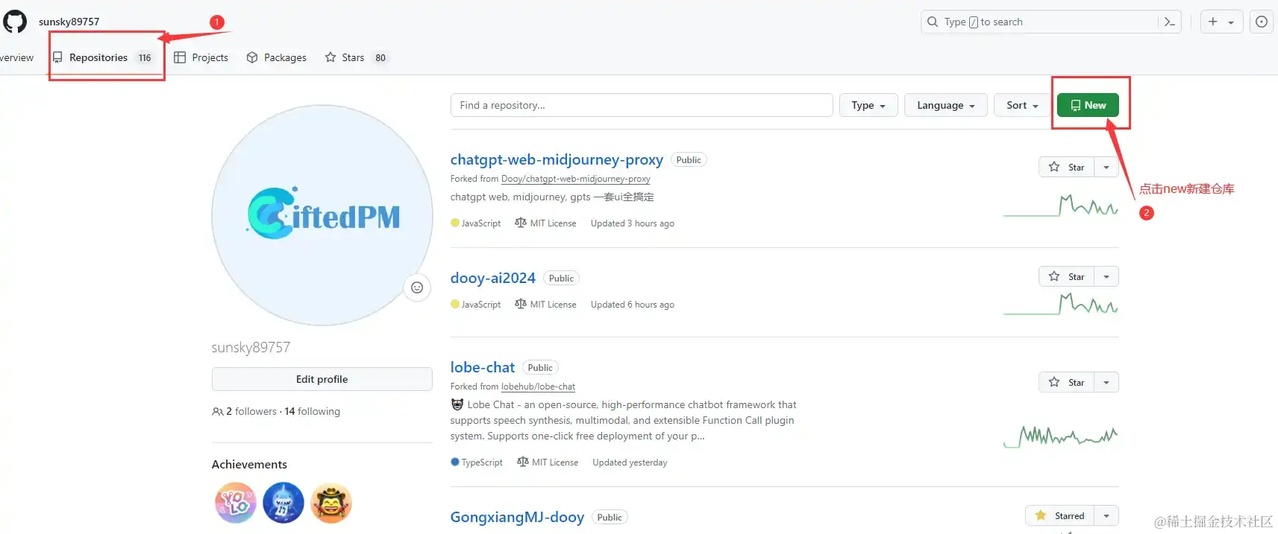Screen dimensions: 1278x534
Task: Open the command palette icon in search bar
Action: coord(1169,22)
